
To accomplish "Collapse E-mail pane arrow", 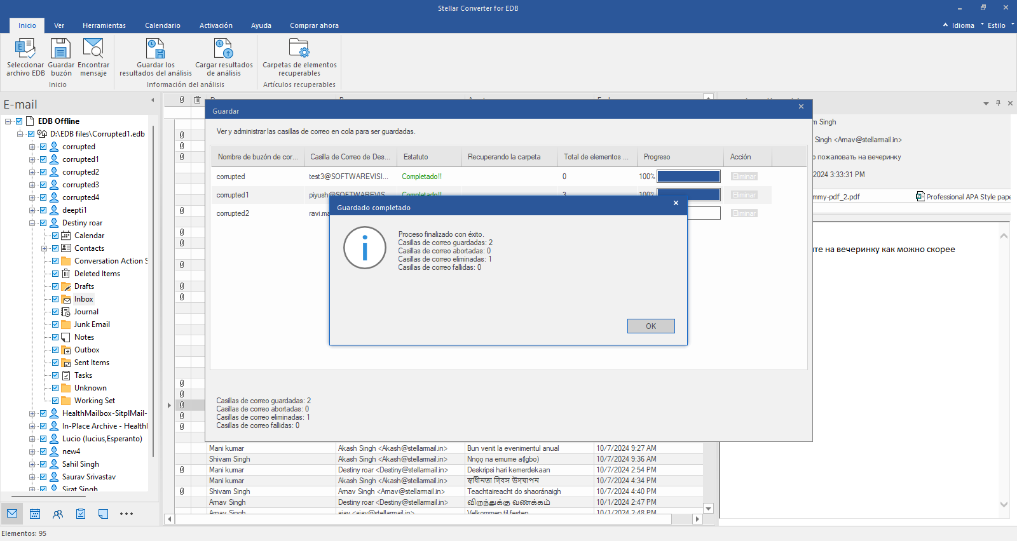I will point(153,100).
